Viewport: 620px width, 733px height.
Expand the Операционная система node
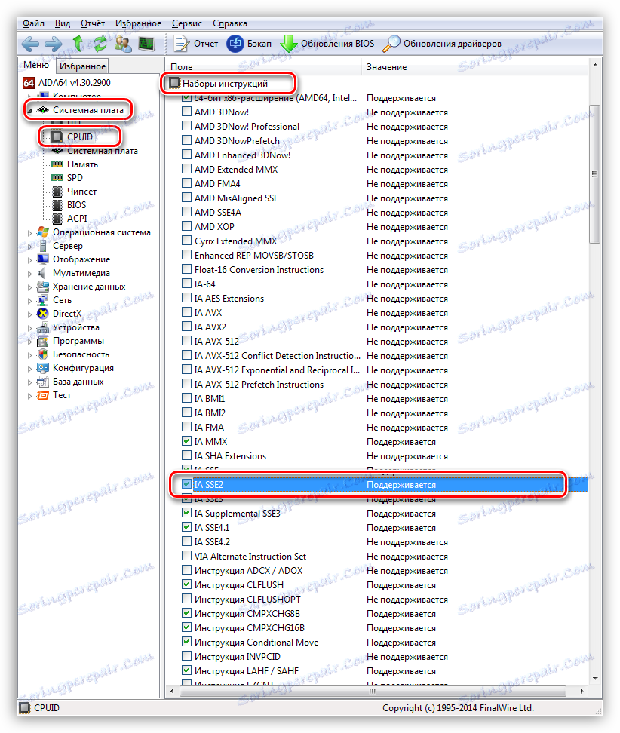30,233
